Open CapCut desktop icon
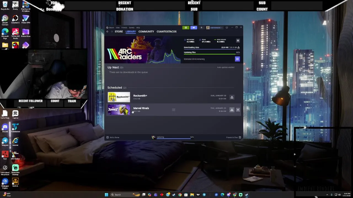Viewport: 353px width, 198px height. [x=15, y=114]
